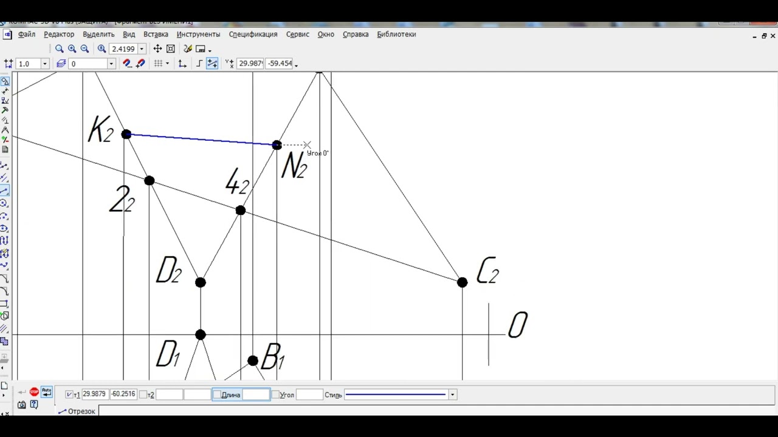
Task: Toggle the т1 point checkbox
Action: tap(69, 395)
